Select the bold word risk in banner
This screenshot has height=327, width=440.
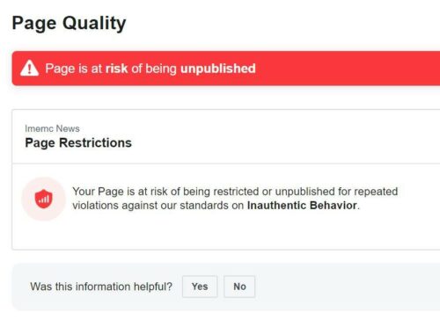(116, 69)
